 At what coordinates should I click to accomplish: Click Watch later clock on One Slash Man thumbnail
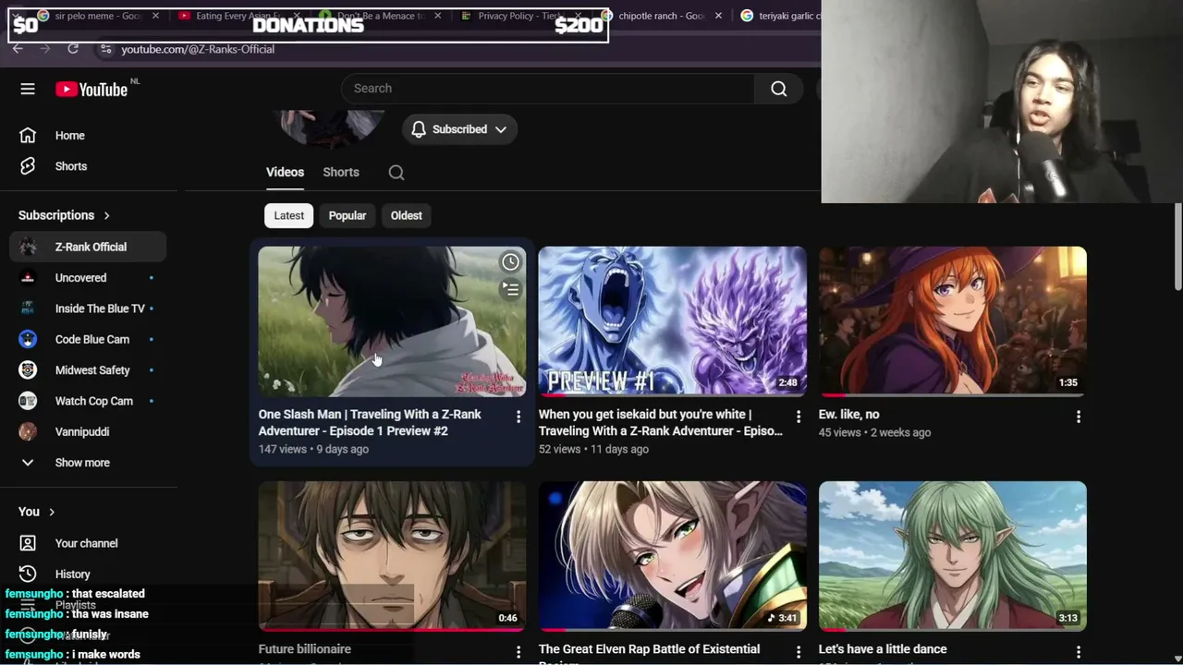(510, 262)
